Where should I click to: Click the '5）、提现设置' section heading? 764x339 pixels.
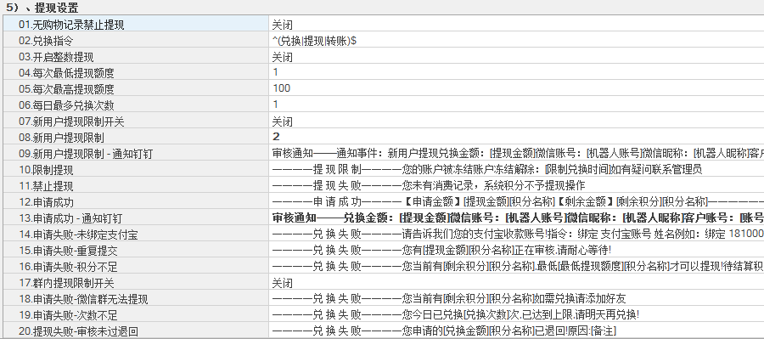(43, 8)
